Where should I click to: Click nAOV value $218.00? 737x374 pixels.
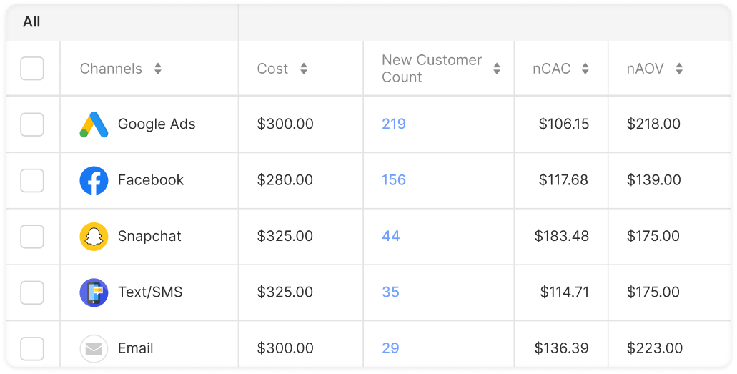[x=654, y=124]
